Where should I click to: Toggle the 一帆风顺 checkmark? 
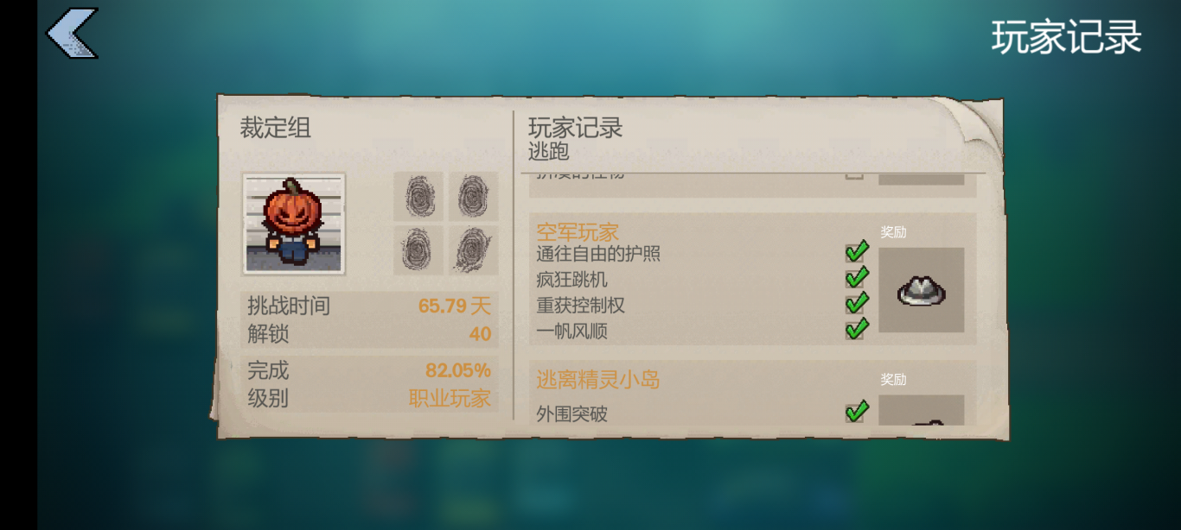[x=856, y=329]
